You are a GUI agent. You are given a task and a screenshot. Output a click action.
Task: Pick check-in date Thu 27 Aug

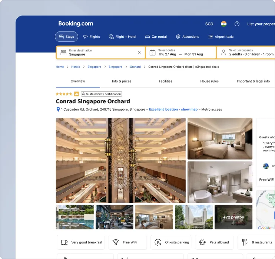[x=167, y=54]
